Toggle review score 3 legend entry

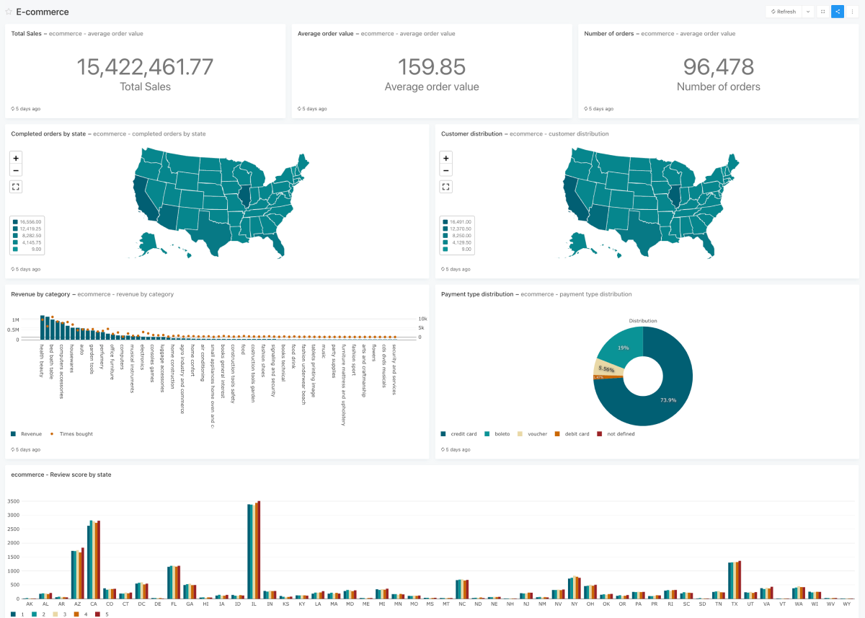[59, 614]
